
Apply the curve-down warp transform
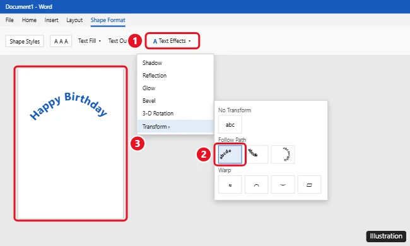click(x=283, y=185)
